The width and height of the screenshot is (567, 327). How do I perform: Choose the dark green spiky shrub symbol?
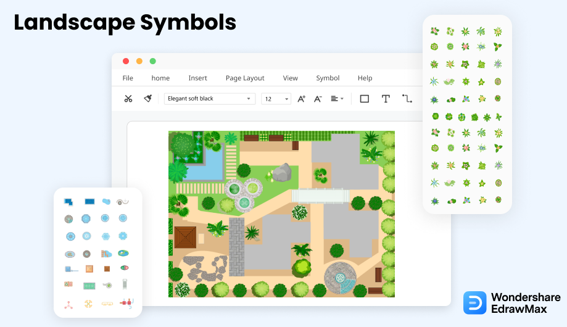point(475,117)
